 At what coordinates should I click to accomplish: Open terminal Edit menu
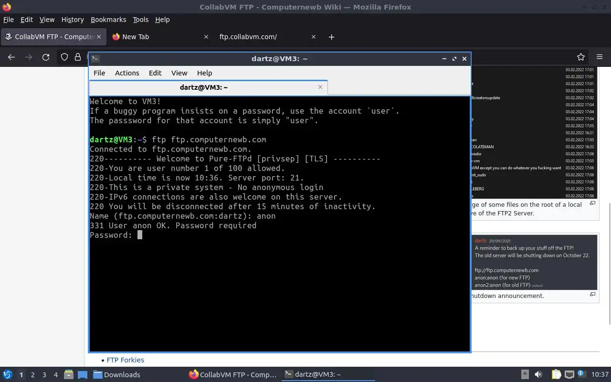tap(155, 73)
